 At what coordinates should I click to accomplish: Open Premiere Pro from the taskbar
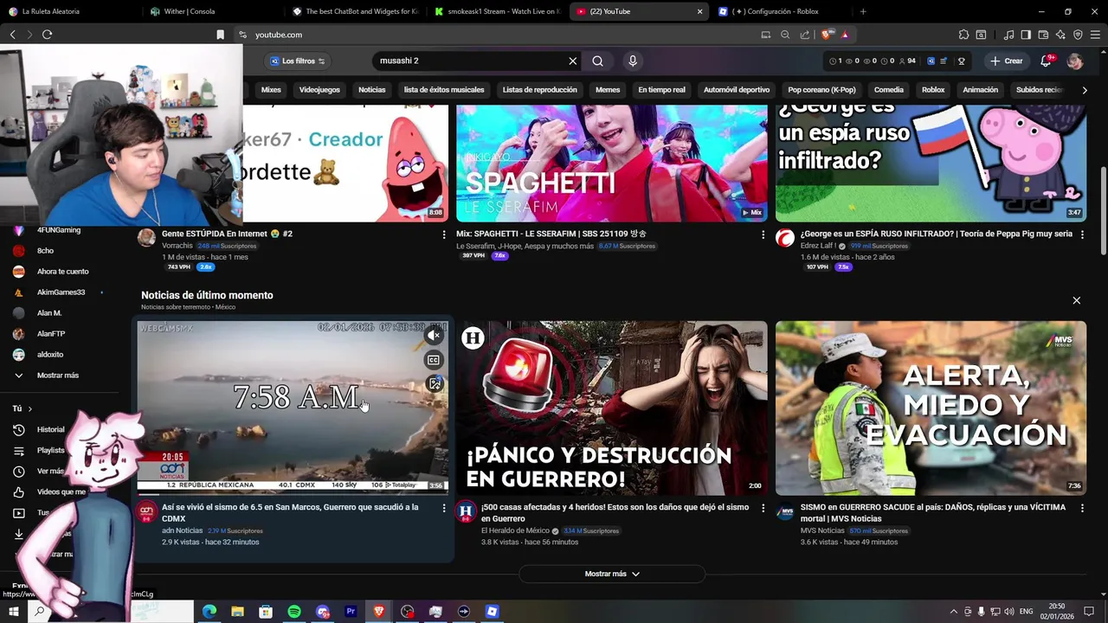[351, 612]
